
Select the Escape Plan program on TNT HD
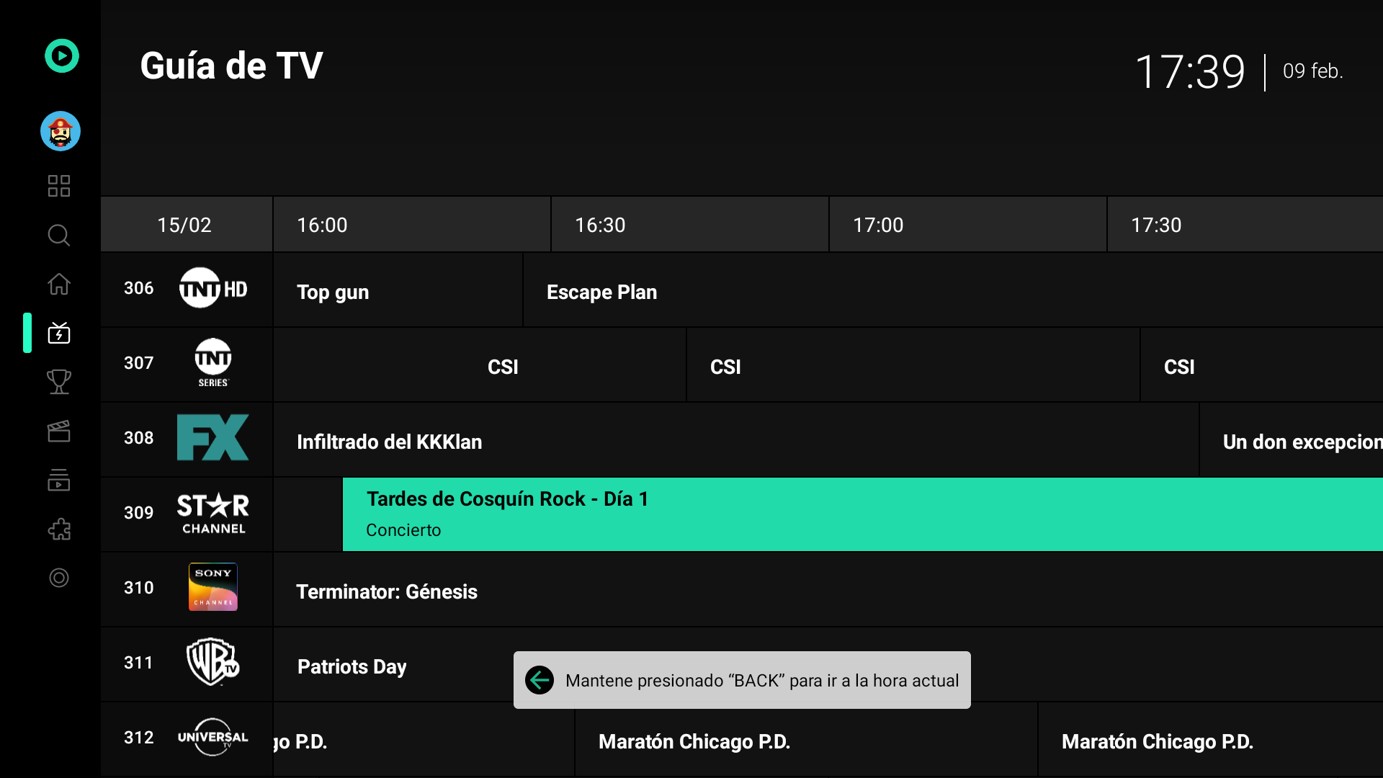pyautogui.click(x=951, y=292)
